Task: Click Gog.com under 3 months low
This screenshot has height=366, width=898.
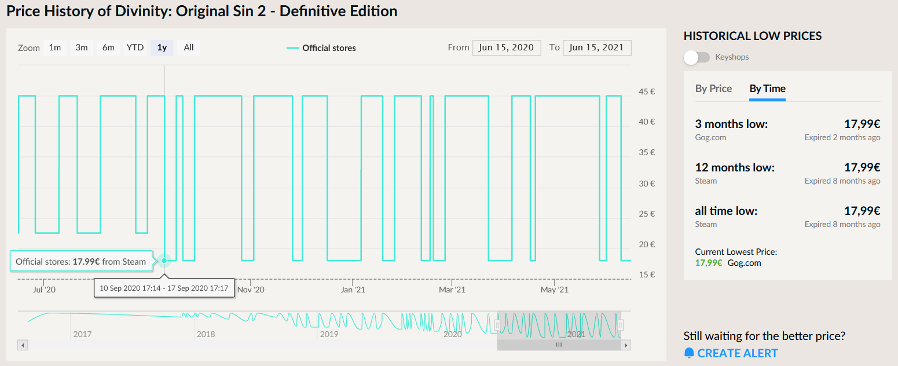Action: (710, 138)
